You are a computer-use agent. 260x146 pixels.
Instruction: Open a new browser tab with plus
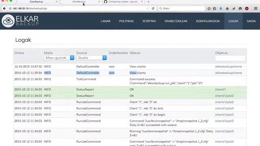pyautogui.click(x=148, y=2)
